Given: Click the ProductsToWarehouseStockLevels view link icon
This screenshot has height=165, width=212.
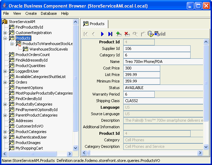Looking at the screenshot, I should (18, 44).
